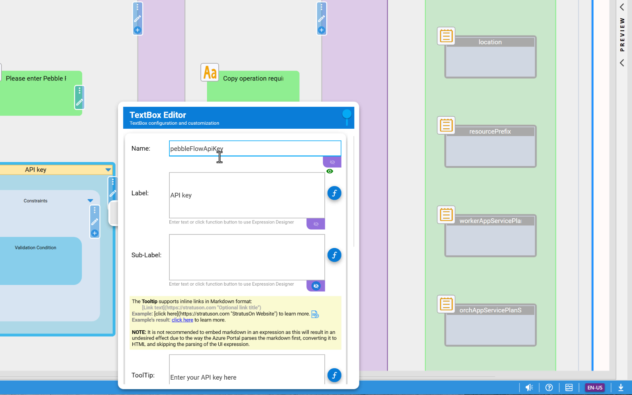The width and height of the screenshot is (632, 395).
Task: Click the Aa text icon beside Copy operation
Action: click(x=210, y=72)
